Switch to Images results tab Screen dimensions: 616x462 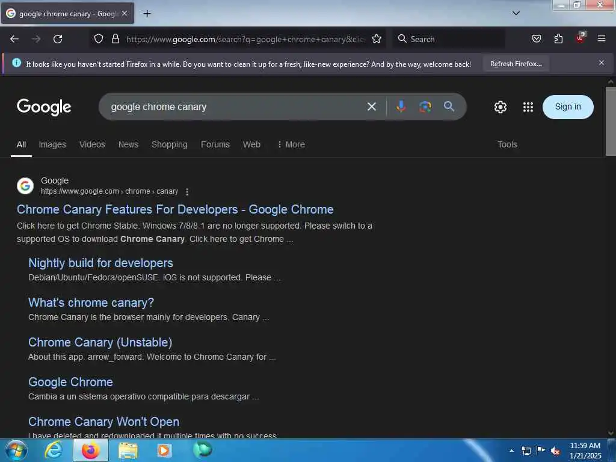tap(52, 144)
